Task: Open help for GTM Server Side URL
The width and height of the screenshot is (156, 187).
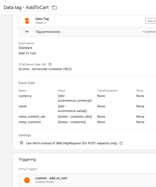Action: tap(50, 64)
